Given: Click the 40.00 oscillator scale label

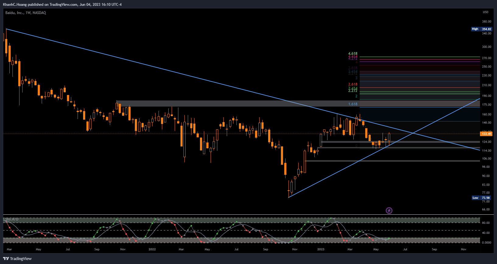Looking at the screenshot, I should point(486,233).
